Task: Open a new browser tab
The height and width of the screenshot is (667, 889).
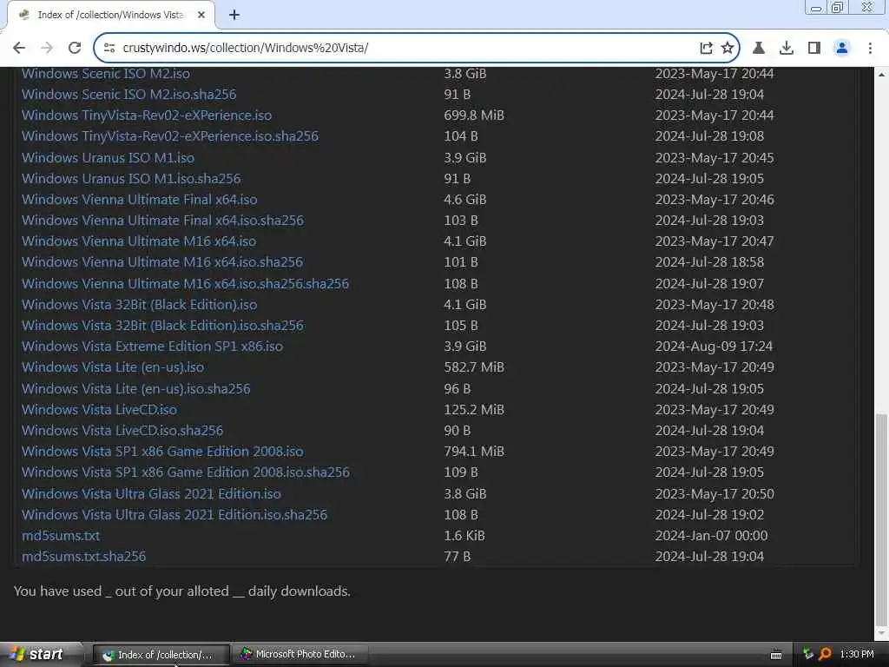Action: (234, 15)
